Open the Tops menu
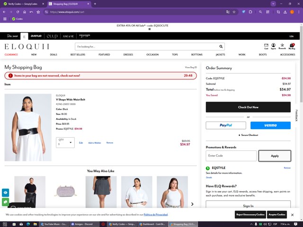The height and width of the screenshot is (227, 303). point(175,55)
